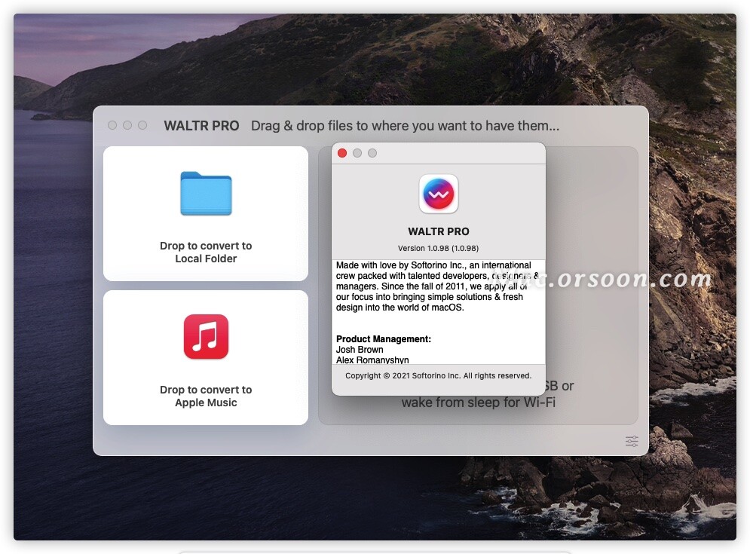
Task: Click the blue Local Folder icon
Action: pyautogui.click(x=206, y=193)
